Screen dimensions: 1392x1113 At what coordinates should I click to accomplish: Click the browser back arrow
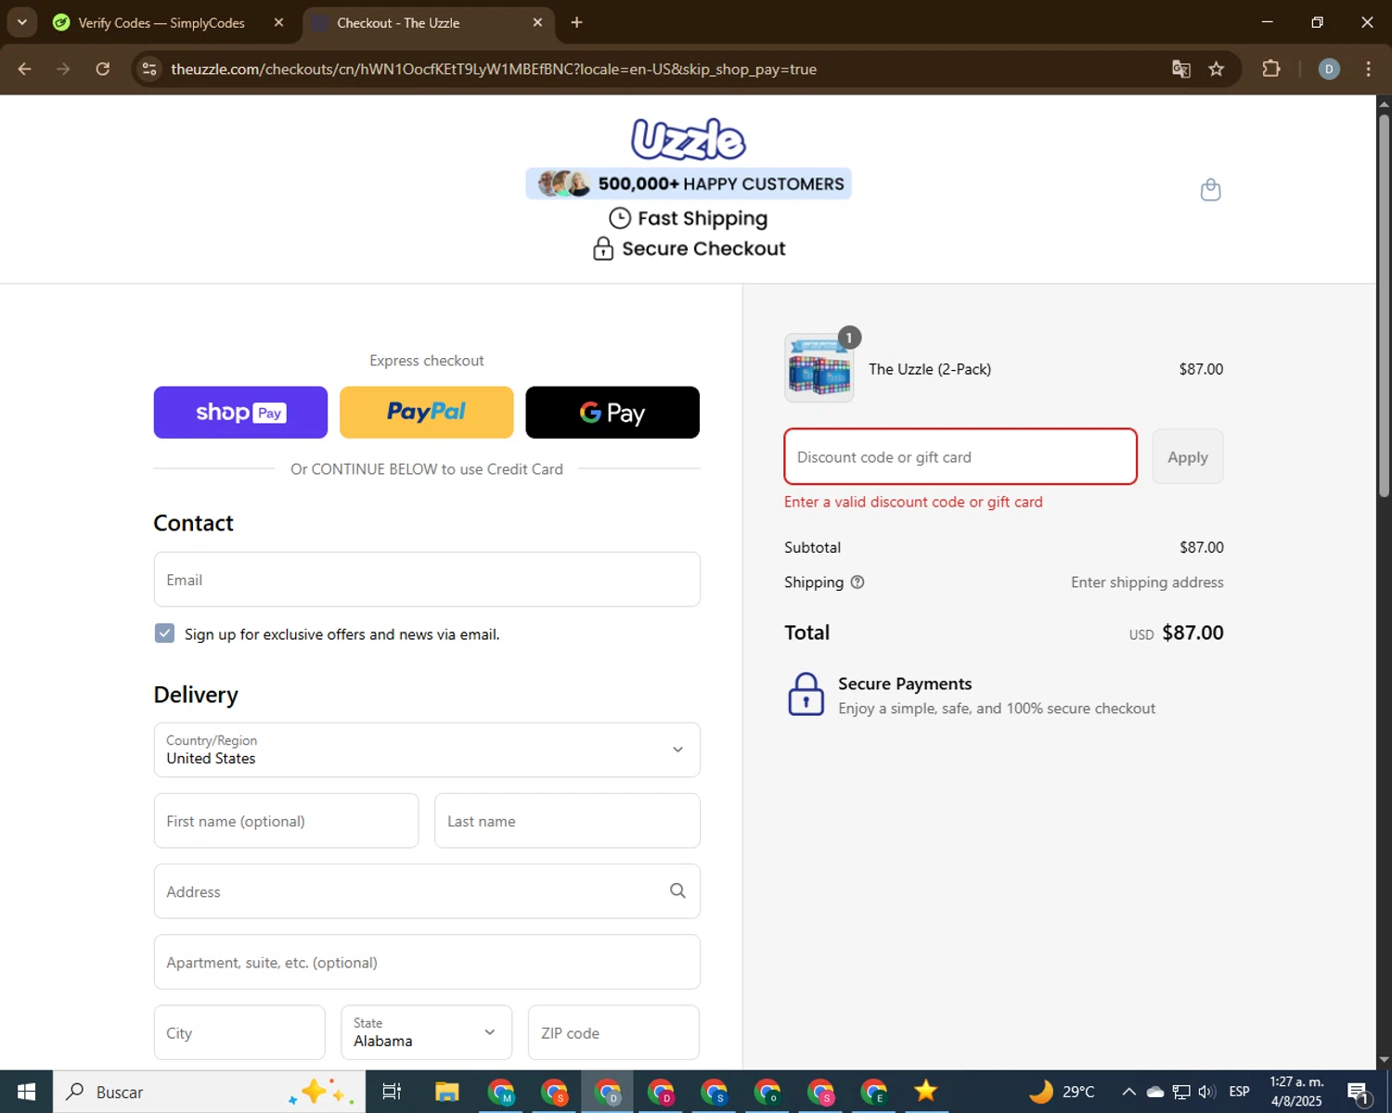click(25, 69)
